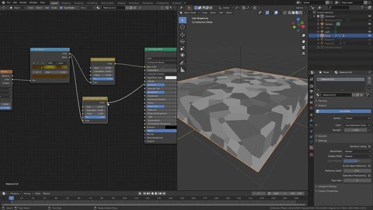Click the Blender logo icon

pyautogui.click(x=3, y=2)
